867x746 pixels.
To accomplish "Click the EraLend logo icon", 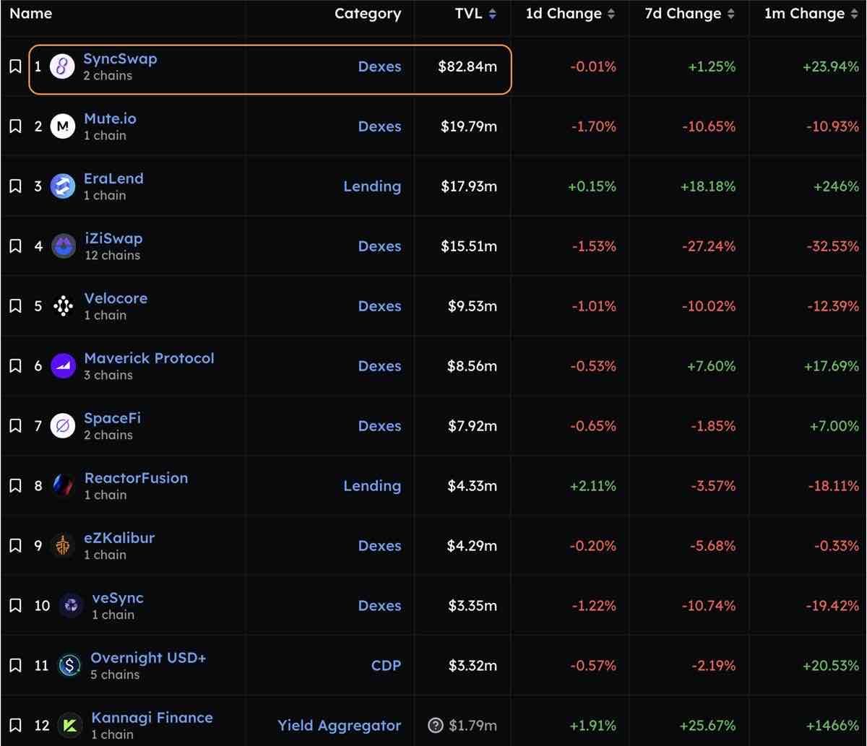I will point(63,187).
